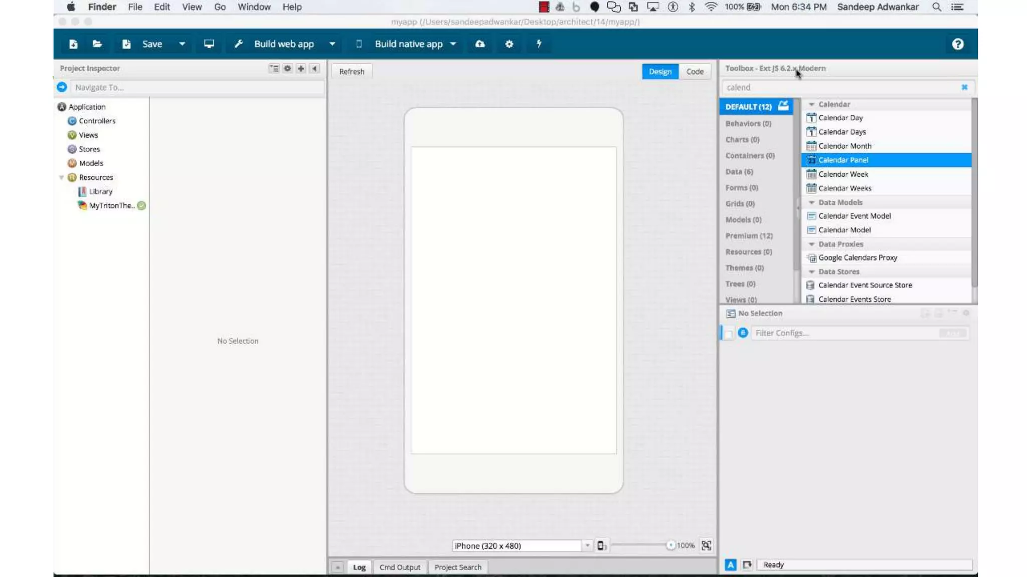The height and width of the screenshot is (577, 1027).
Task: Click the Filter Configs input field
Action: 845,333
